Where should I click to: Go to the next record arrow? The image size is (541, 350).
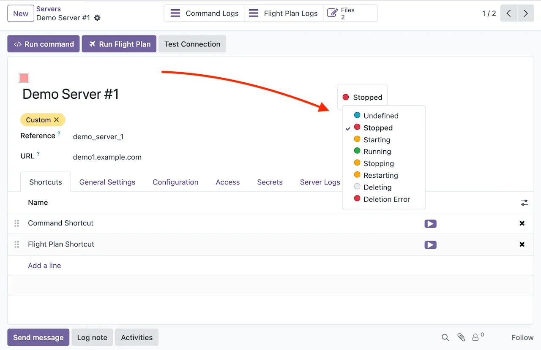point(525,14)
